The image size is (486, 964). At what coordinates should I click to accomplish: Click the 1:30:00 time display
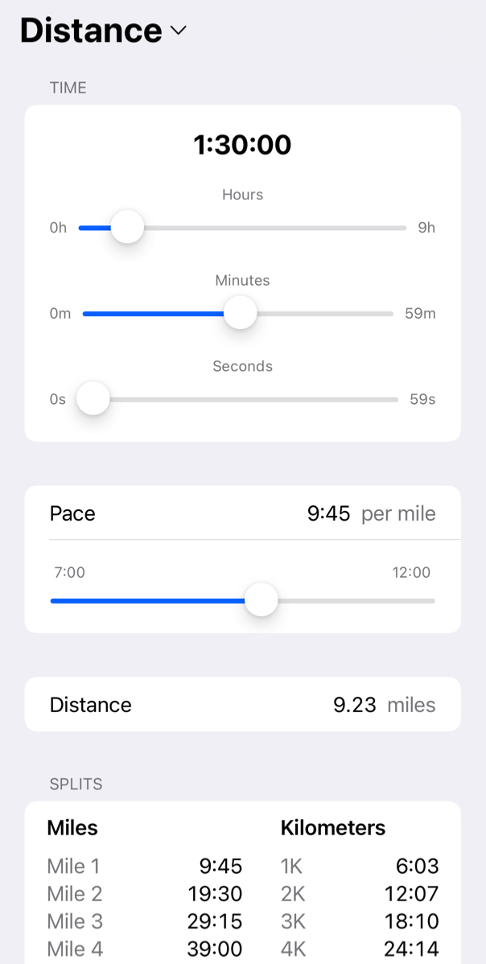click(242, 145)
